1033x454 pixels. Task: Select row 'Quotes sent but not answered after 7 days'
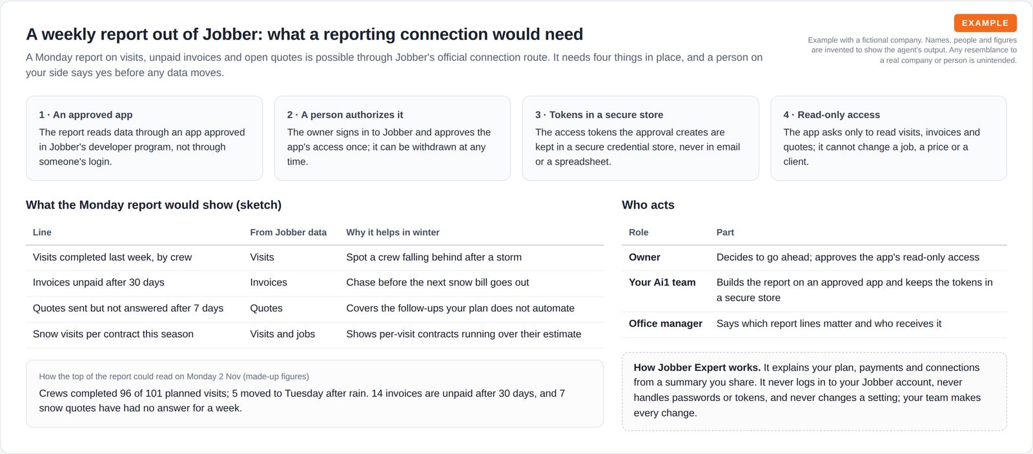point(314,308)
